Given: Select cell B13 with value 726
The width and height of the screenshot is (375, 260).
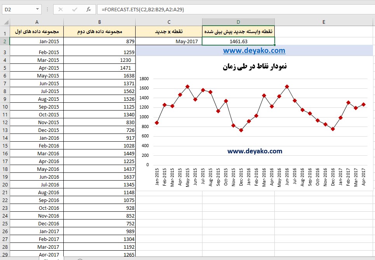Looking at the screenshot, I should [x=99, y=130].
